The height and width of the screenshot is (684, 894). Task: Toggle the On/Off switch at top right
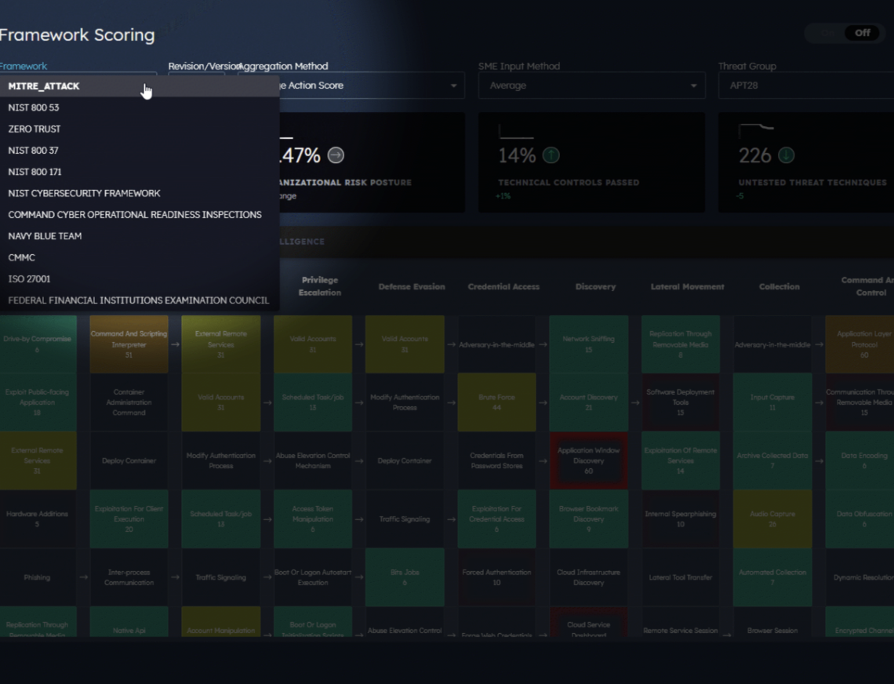[845, 33]
